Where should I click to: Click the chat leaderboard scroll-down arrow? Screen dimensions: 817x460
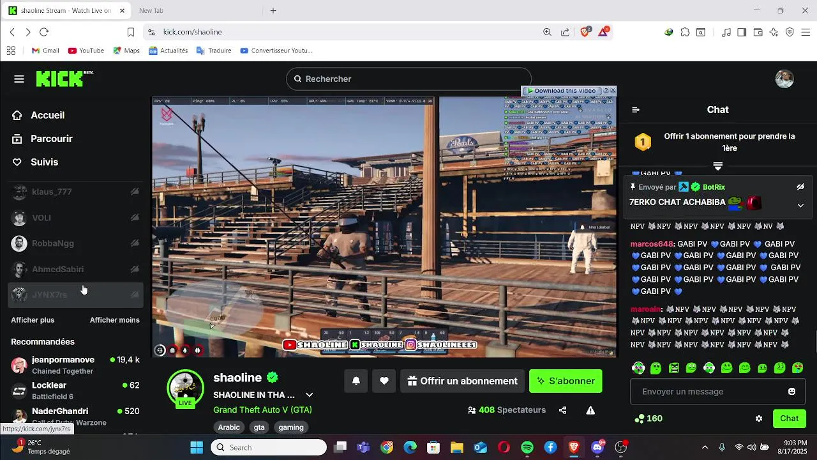click(x=717, y=166)
